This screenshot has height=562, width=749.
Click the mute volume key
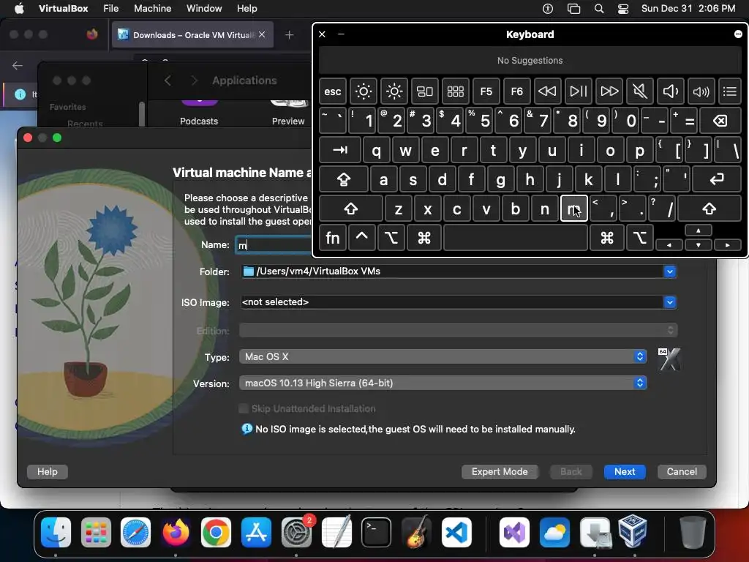(x=639, y=91)
